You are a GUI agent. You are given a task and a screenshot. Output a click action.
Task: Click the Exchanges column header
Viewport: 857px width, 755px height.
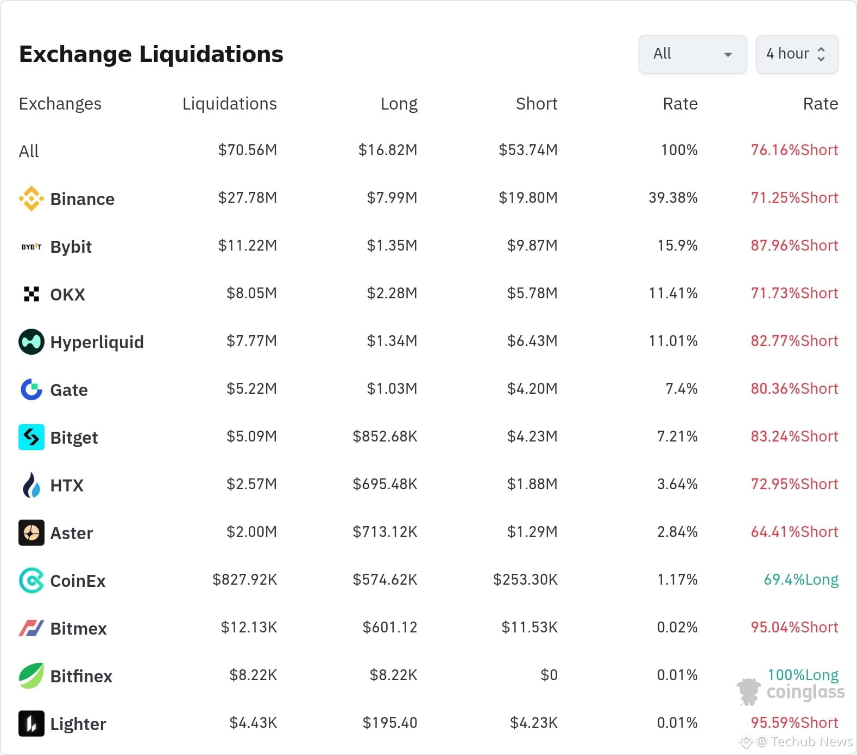60,104
